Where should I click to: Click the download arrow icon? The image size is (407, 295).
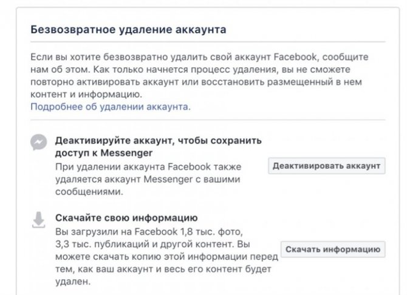(x=39, y=220)
